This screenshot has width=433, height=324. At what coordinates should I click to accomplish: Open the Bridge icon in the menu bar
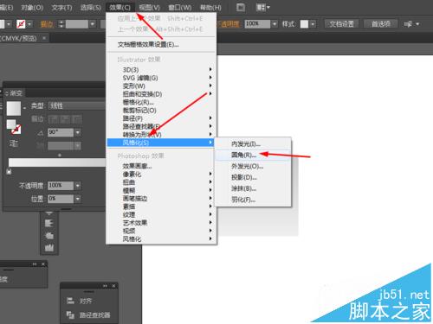(x=241, y=8)
